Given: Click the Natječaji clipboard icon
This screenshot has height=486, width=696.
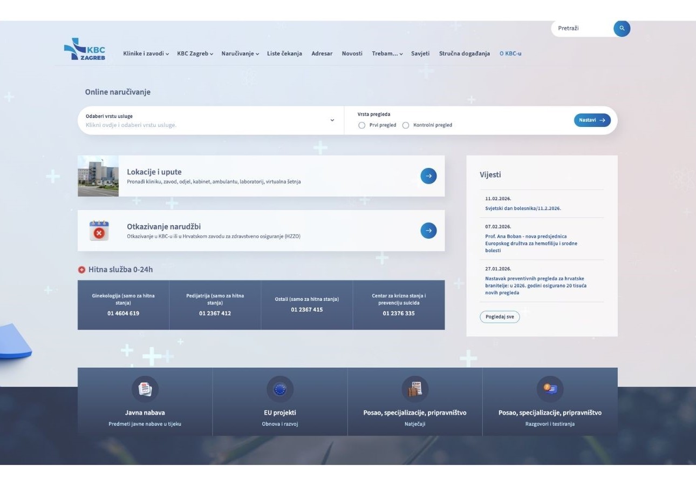Looking at the screenshot, I should [x=414, y=388].
